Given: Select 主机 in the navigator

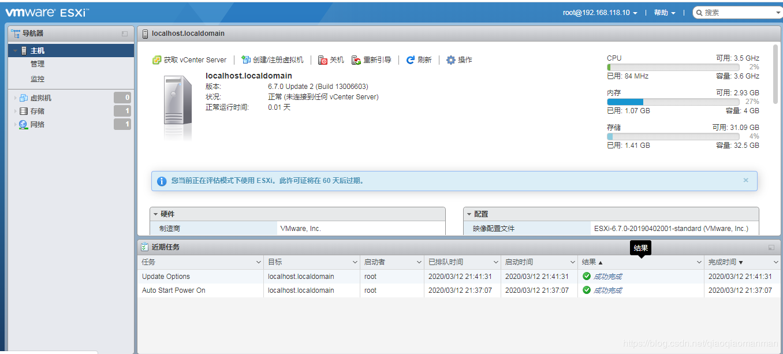Looking at the screenshot, I should [70, 51].
